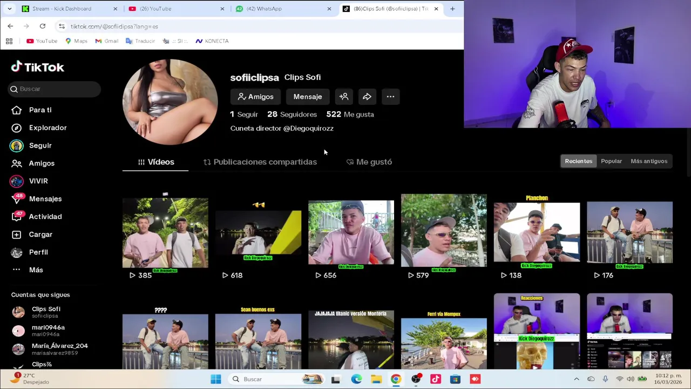The height and width of the screenshot is (389, 691).
Task: Focus the TikTok Buscar search field
Action: (x=55, y=89)
